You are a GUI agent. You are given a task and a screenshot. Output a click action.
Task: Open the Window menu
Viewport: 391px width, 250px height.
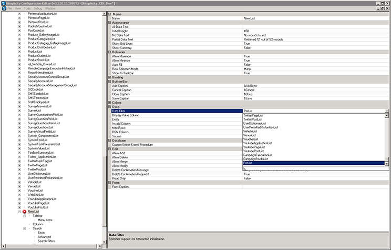tap(50, 8)
